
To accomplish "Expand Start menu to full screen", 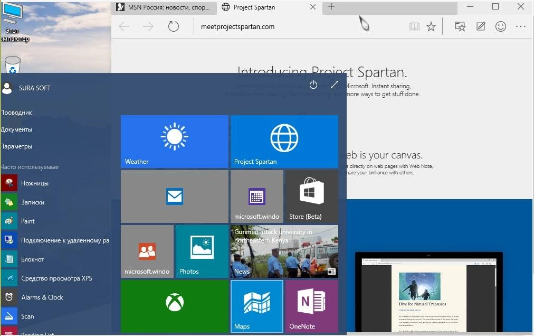I will click(335, 84).
